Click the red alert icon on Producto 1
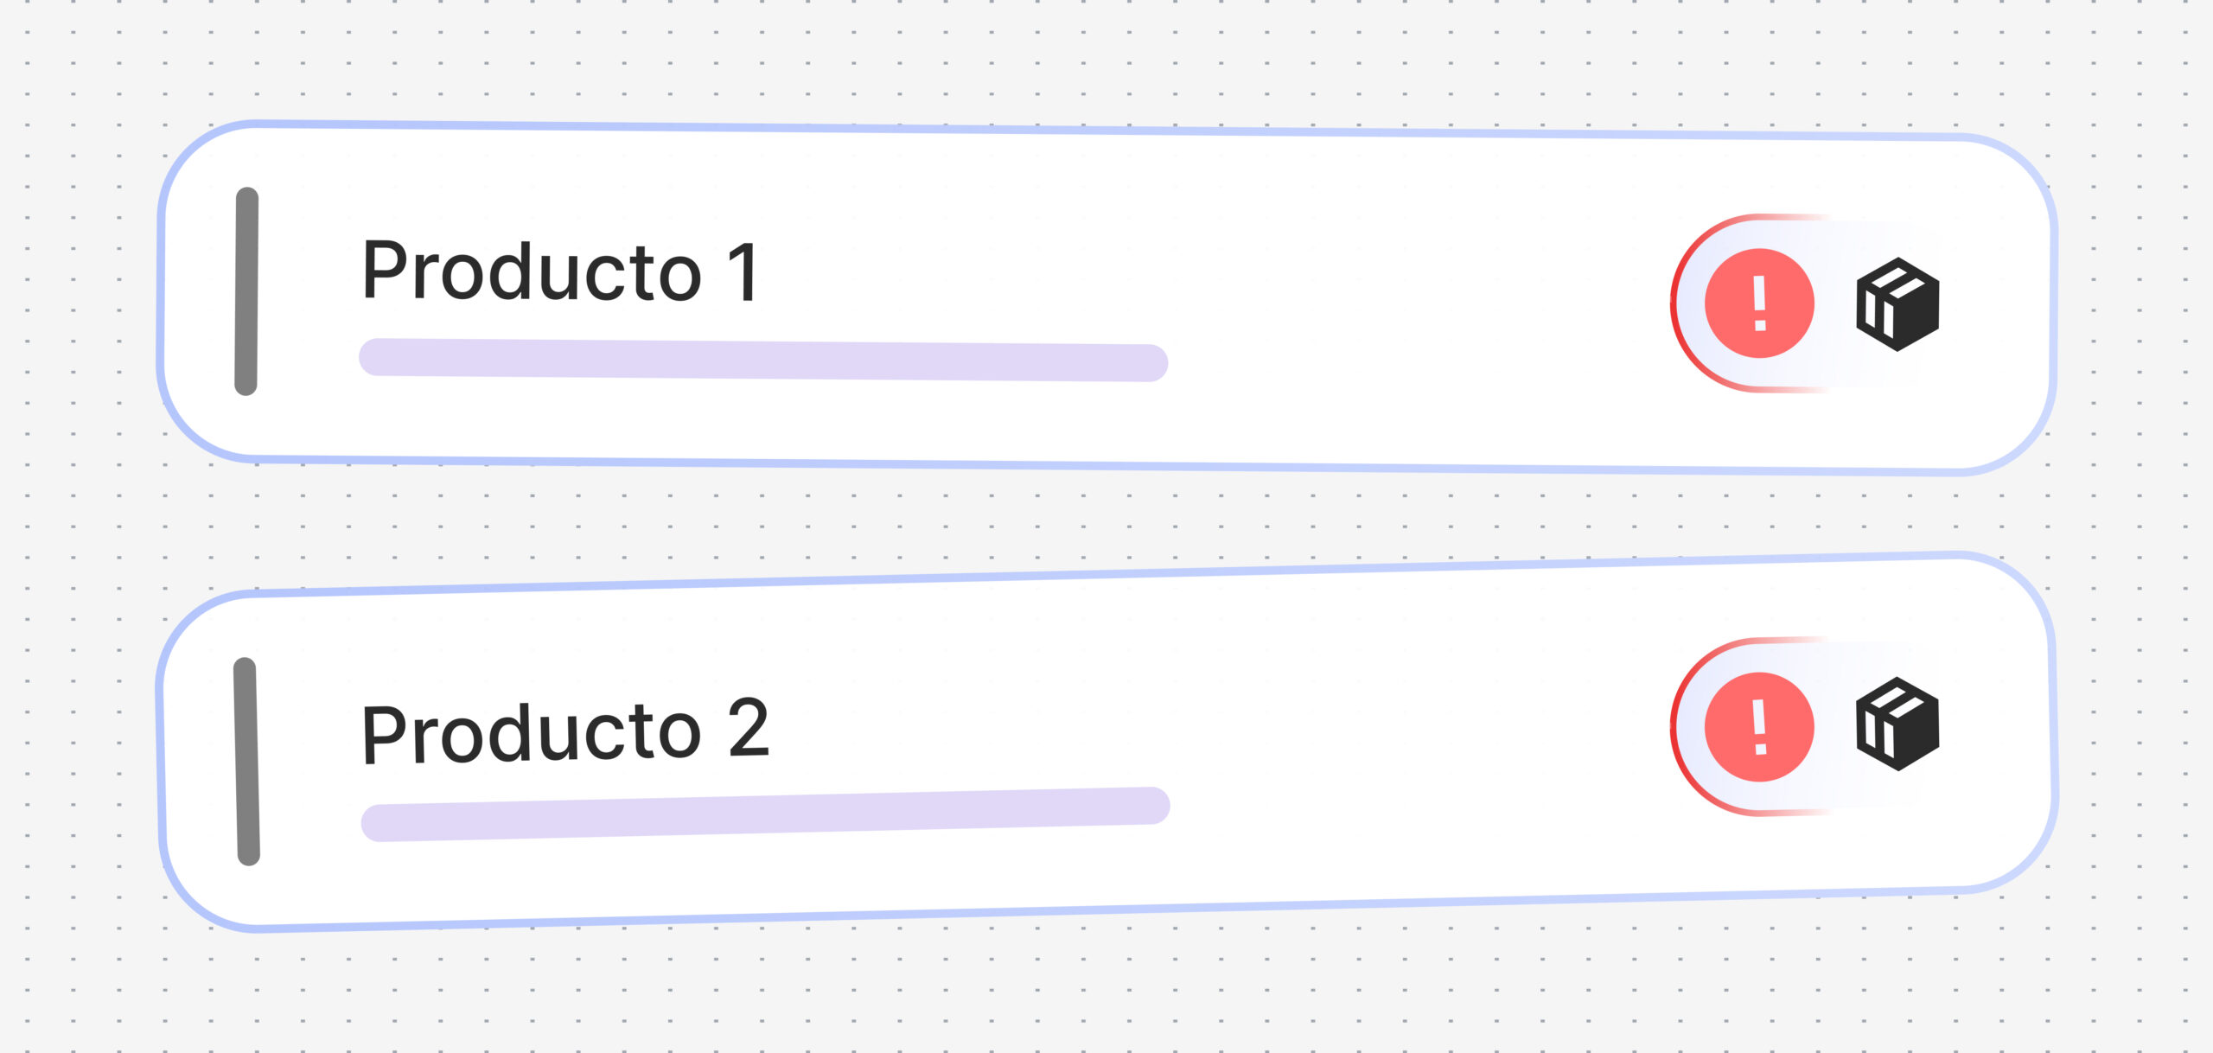This screenshot has height=1053, width=2213. pos(1758,303)
